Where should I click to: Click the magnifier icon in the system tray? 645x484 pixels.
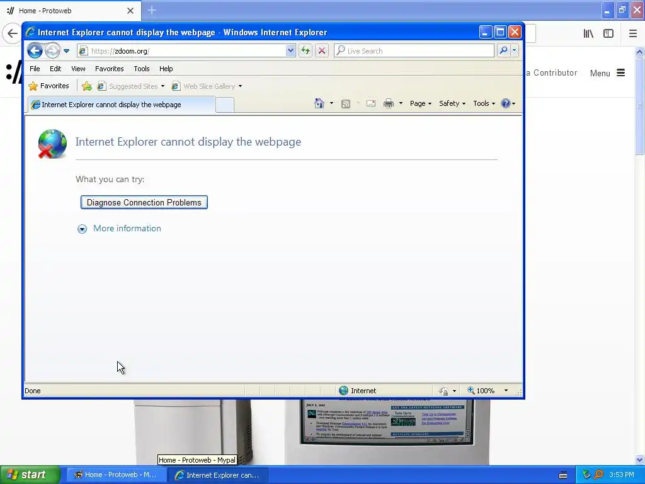tap(599, 475)
